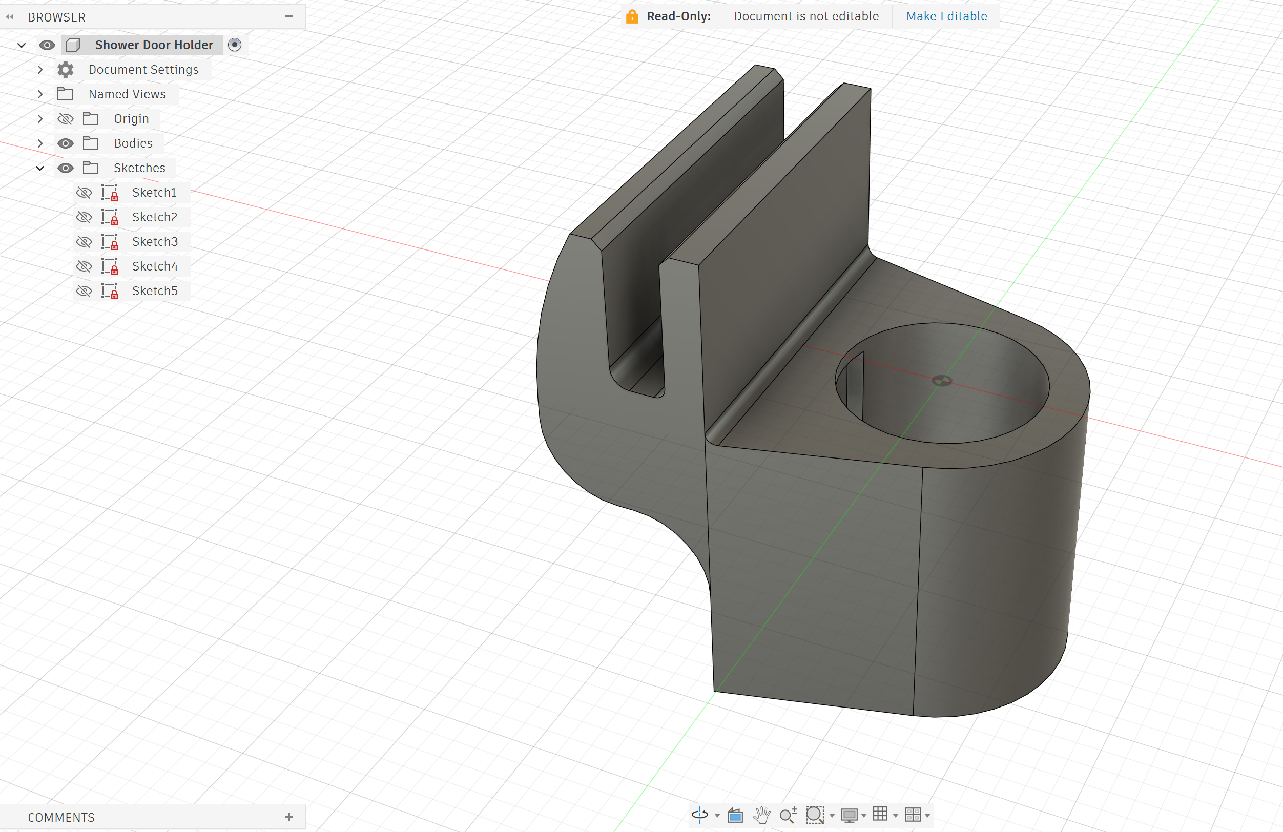
Task: Select the Origin label in browser
Action: [131, 118]
